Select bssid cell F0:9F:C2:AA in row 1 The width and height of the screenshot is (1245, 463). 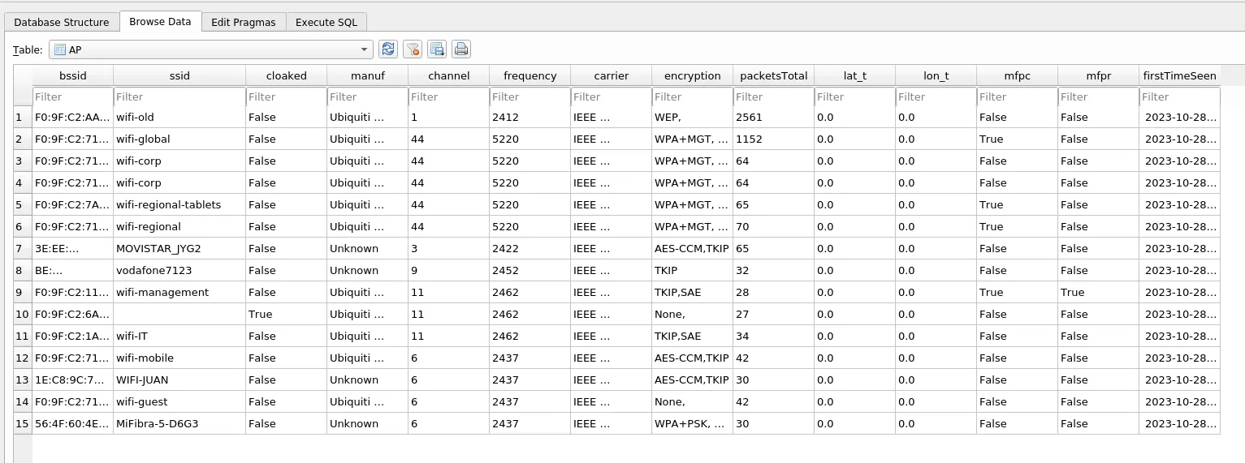73,117
